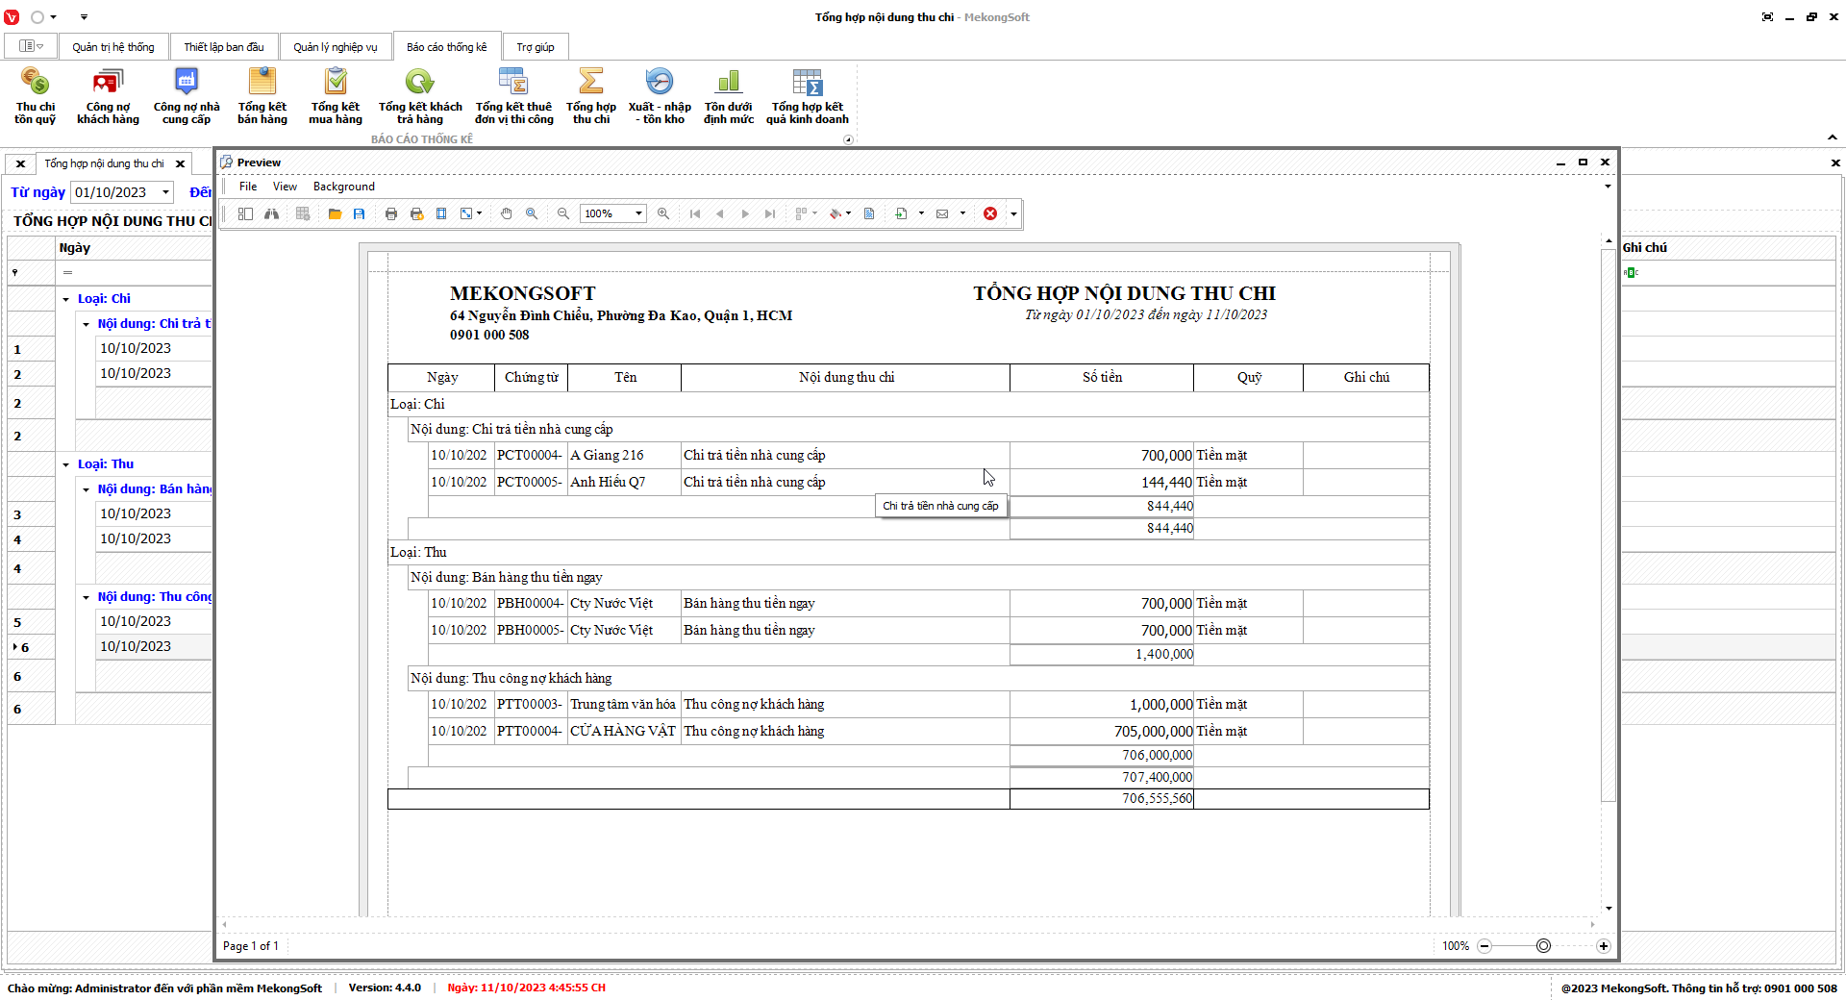Collapse the 'Loại: Chi' group
Viewport: 1846px width, 1000px height.
point(66,299)
